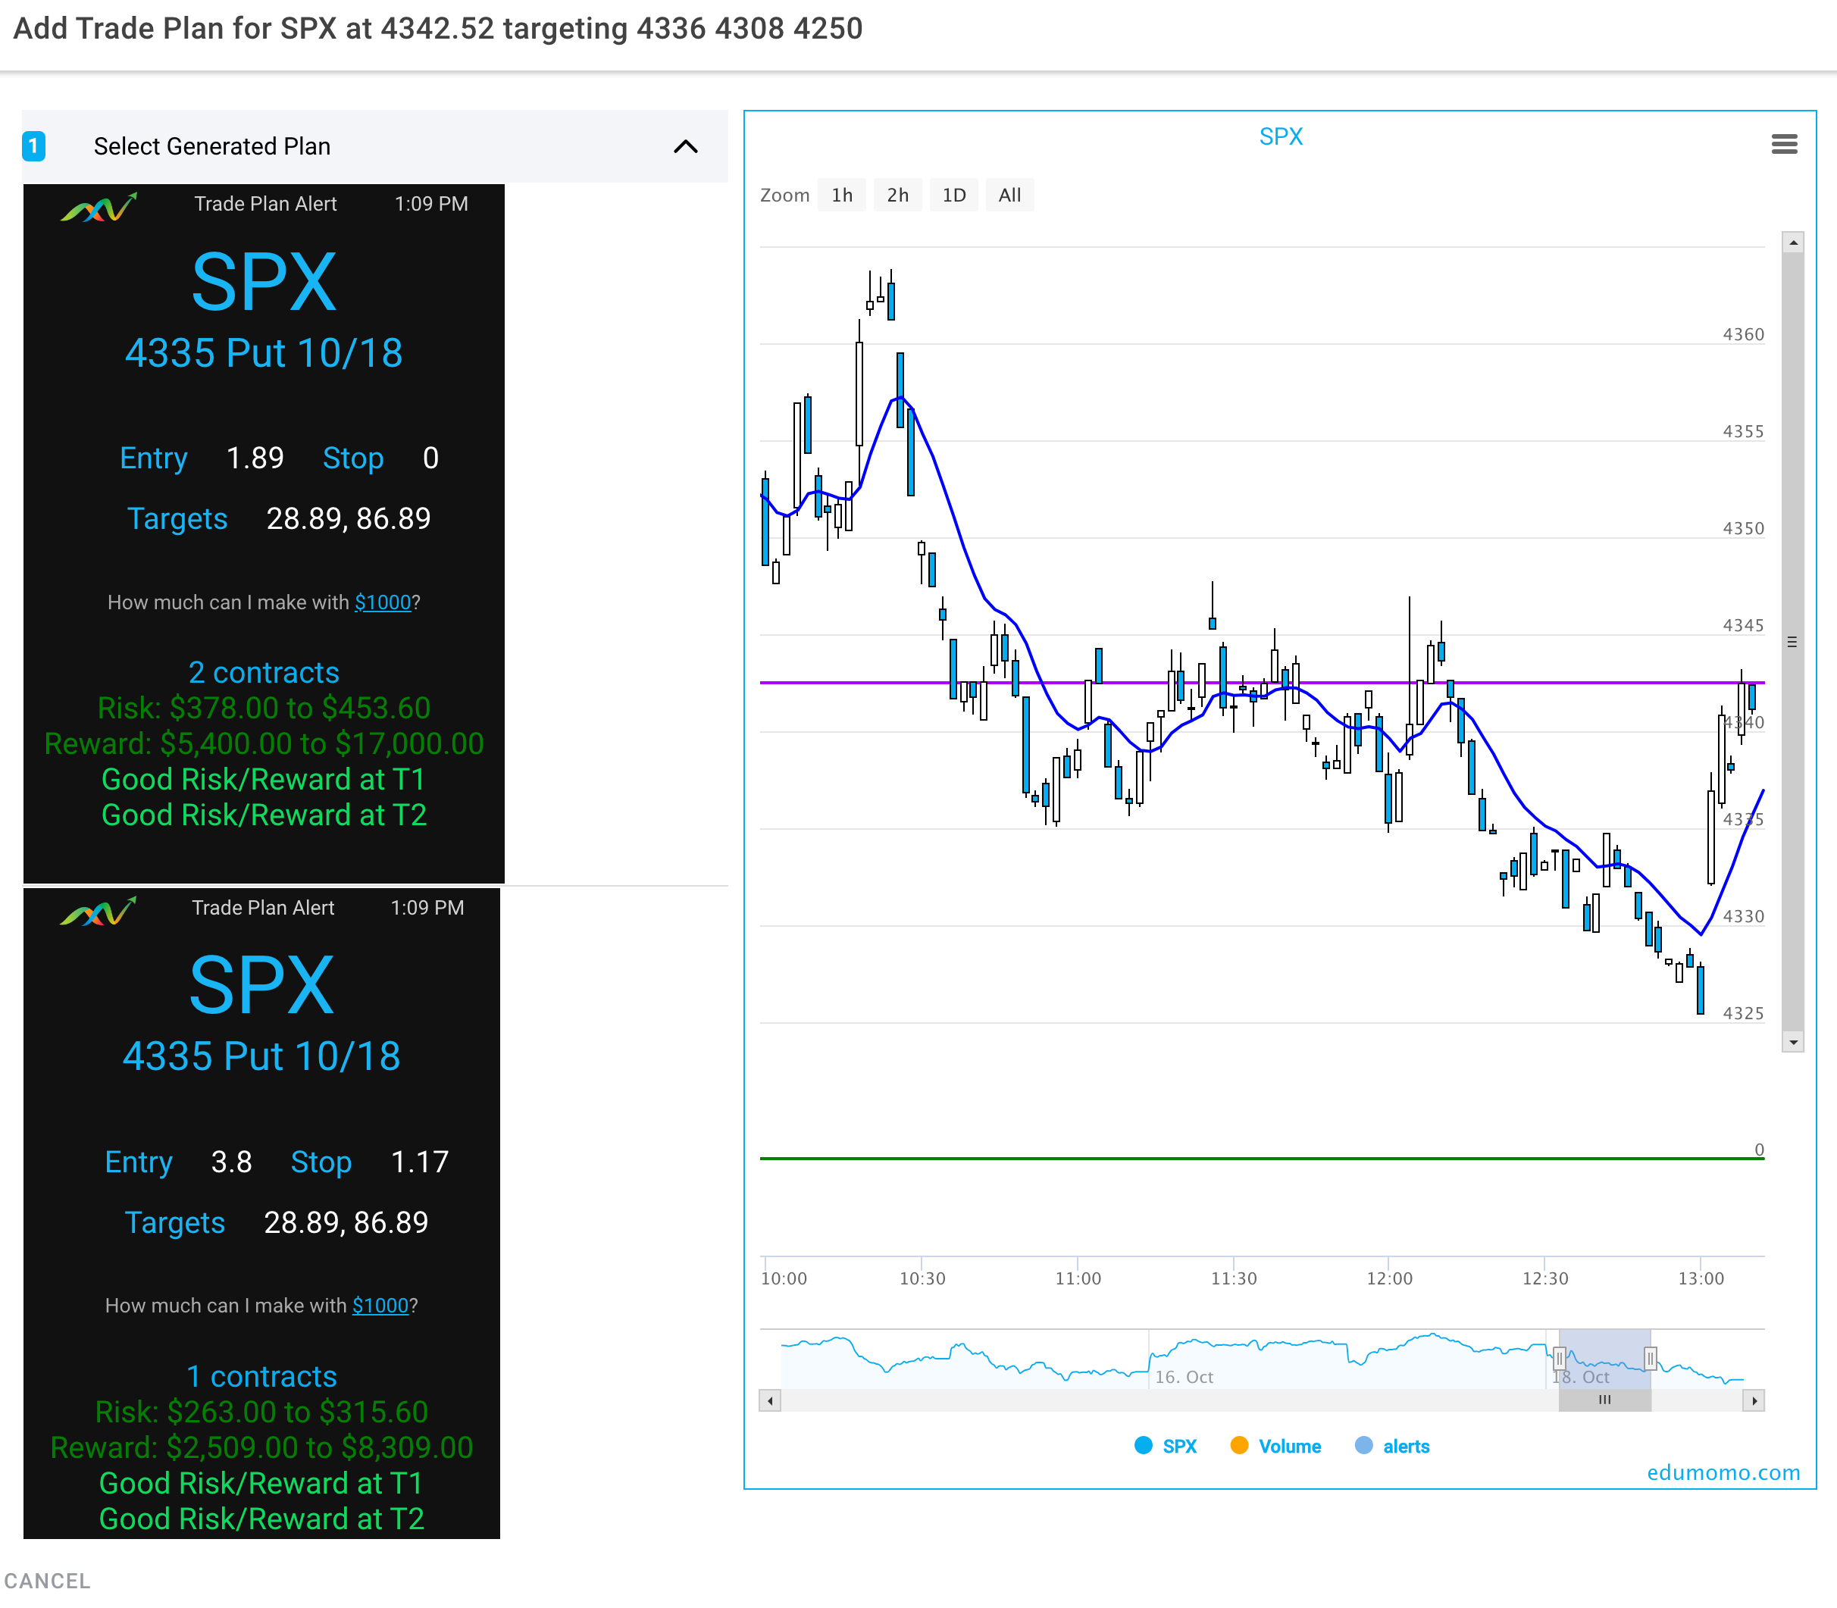
Task: Set chart zoom to 1D
Action: coord(953,195)
